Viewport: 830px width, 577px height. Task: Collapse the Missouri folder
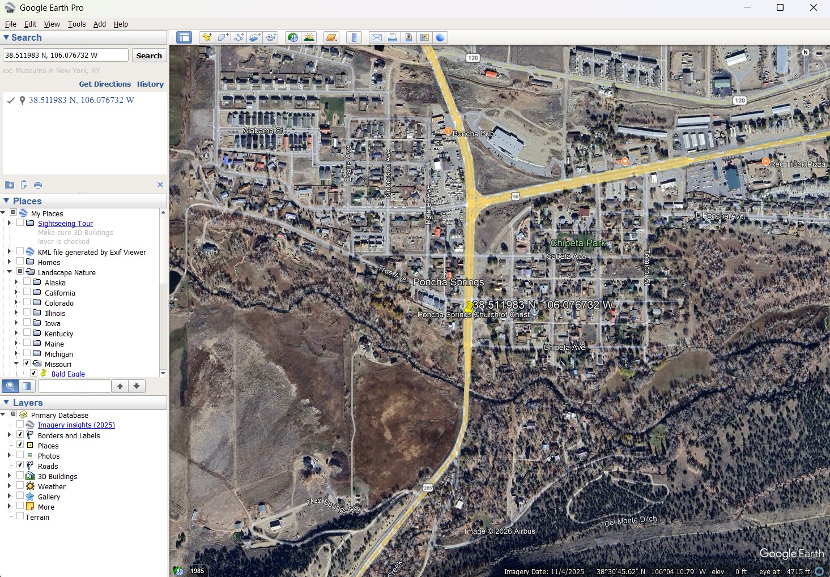tap(16, 364)
